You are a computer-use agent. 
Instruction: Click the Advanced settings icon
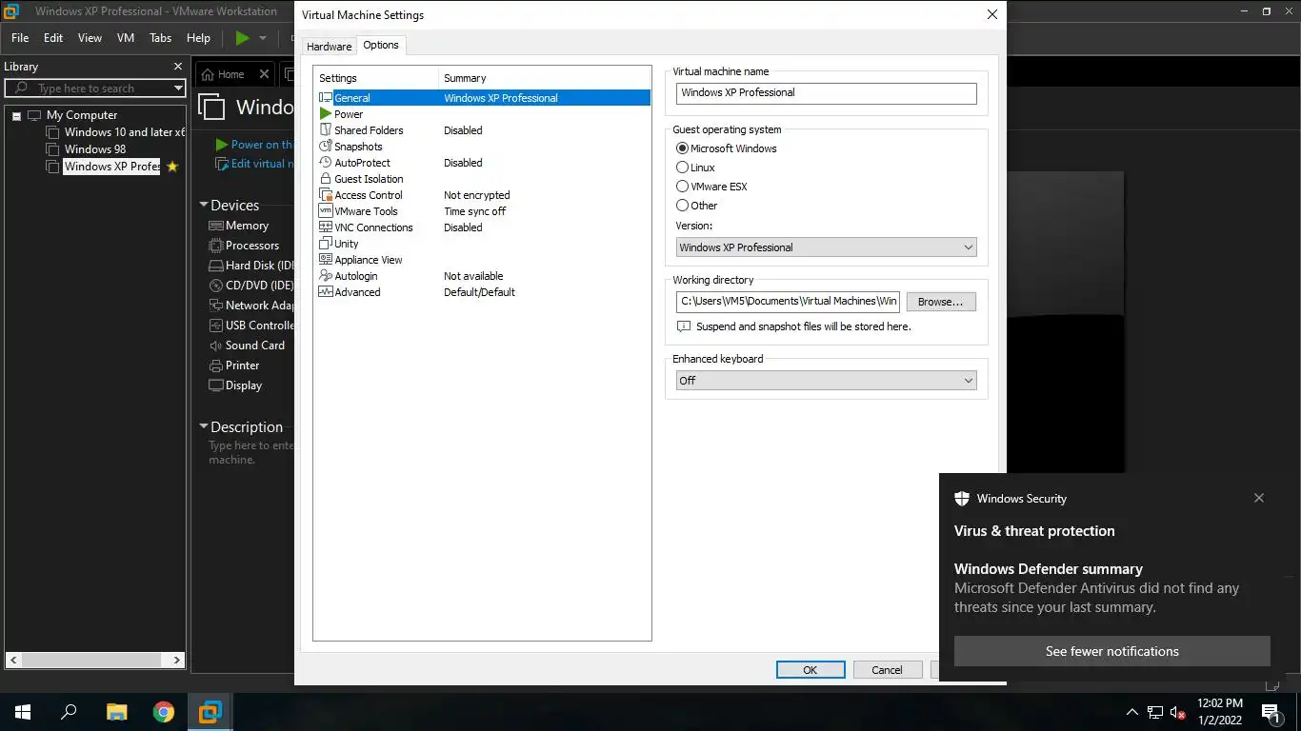[x=326, y=292]
